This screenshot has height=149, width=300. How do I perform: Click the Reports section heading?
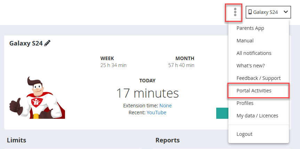click(x=168, y=140)
